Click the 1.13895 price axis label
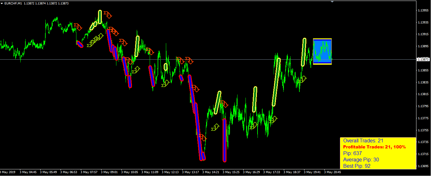The width and height of the screenshot is (431, 176). click(423, 46)
